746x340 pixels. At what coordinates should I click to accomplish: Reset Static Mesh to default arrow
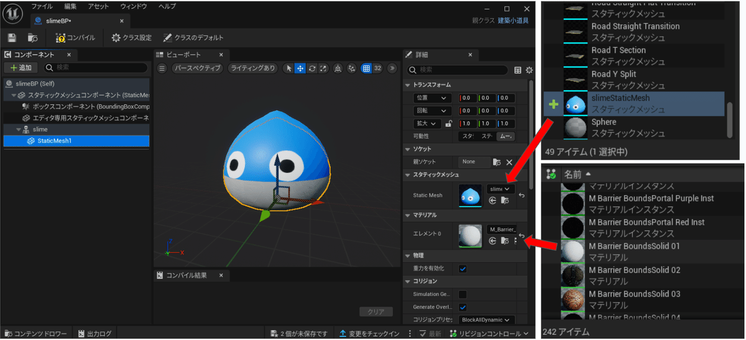point(522,195)
